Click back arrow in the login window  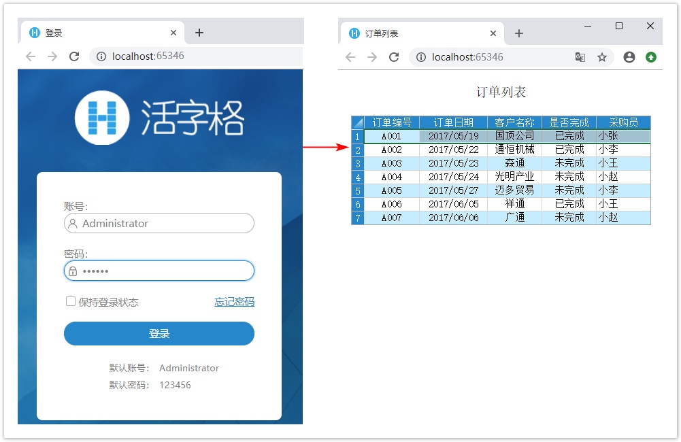click(31, 56)
